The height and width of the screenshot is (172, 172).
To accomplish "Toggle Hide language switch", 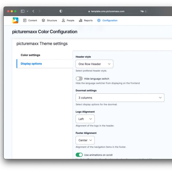I will [x=79, y=79].
